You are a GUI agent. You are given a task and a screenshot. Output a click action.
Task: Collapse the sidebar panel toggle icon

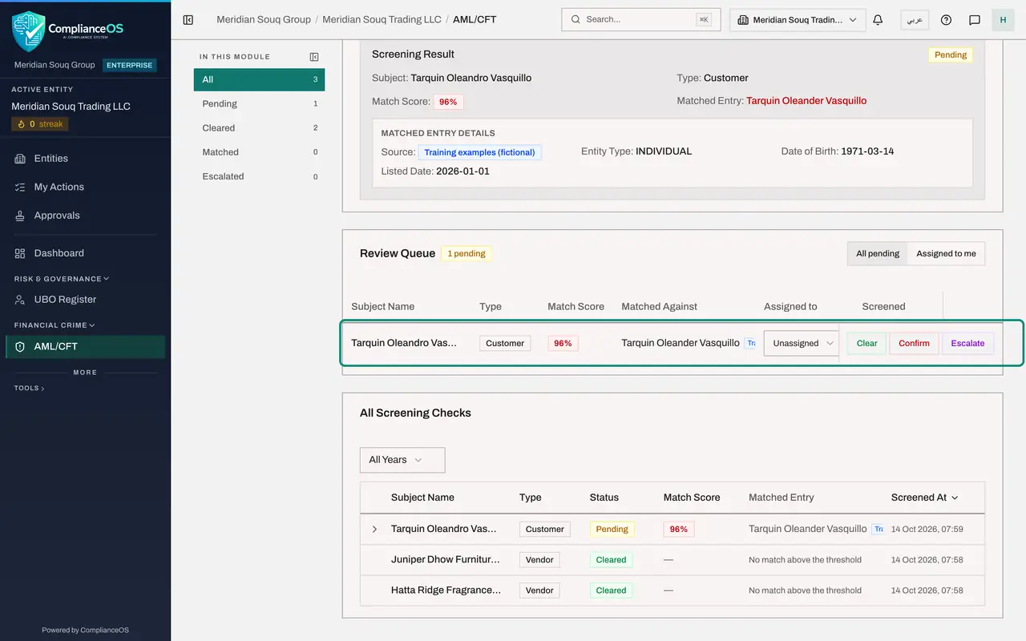click(188, 19)
